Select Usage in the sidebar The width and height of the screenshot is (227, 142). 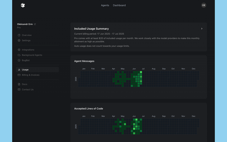37,70
